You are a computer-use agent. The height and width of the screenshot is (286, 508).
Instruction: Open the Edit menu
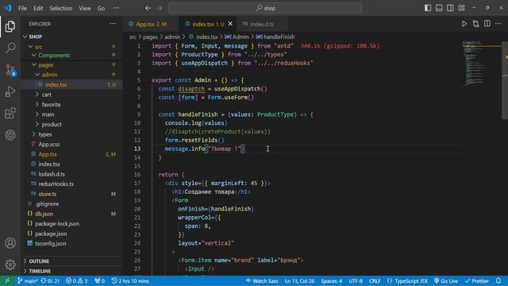click(38, 8)
